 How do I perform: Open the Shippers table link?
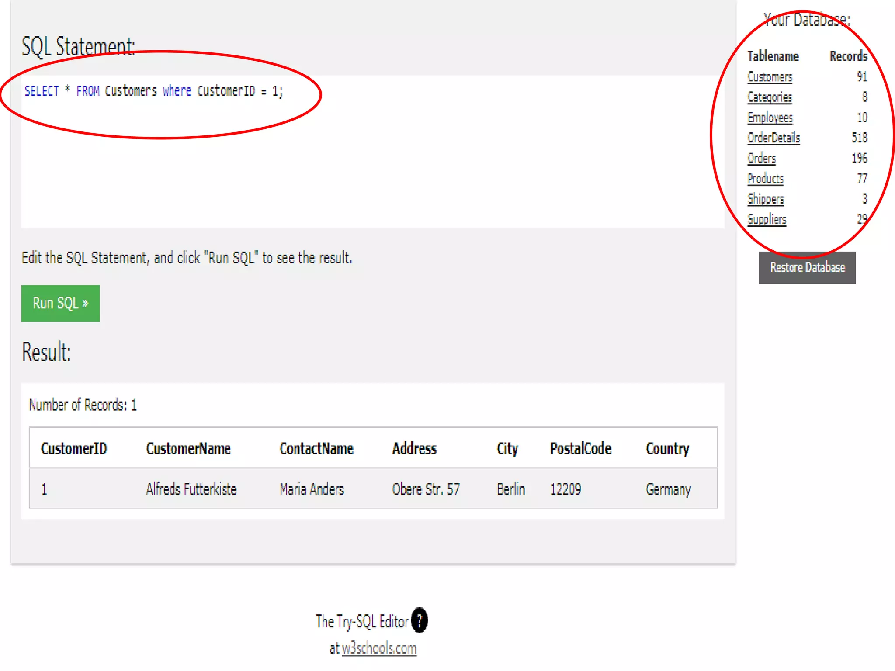[766, 199]
